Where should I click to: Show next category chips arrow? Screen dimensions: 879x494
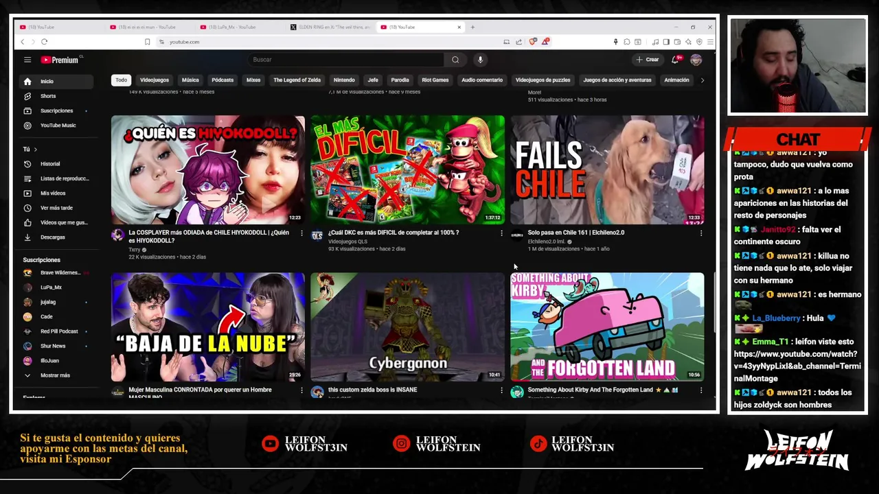pos(702,80)
